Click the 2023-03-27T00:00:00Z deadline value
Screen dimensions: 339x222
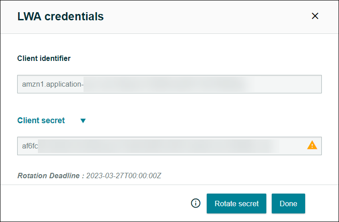(x=123, y=176)
